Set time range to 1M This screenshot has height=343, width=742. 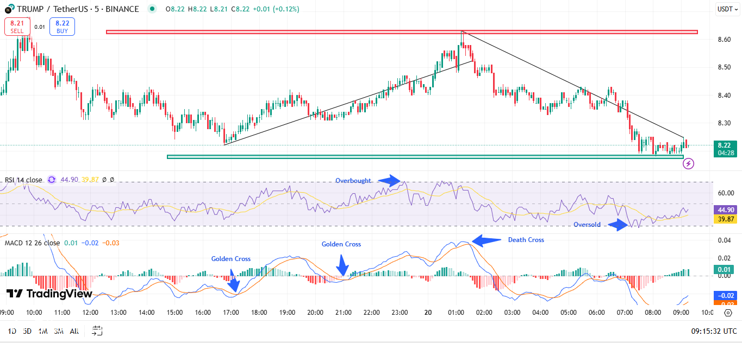[43, 331]
